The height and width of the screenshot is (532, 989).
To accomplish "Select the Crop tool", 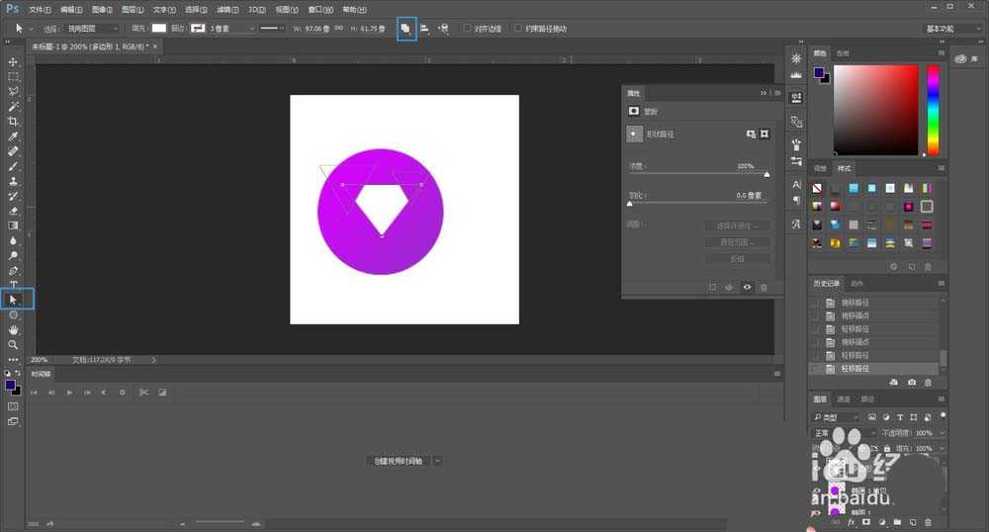I will [x=13, y=121].
